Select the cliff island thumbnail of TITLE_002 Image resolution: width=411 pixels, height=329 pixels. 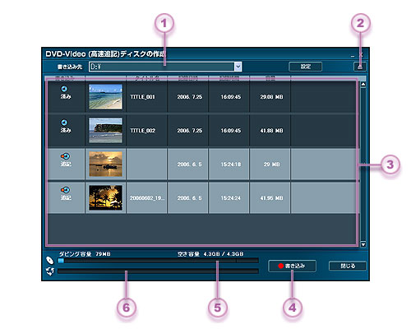point(105,130)
